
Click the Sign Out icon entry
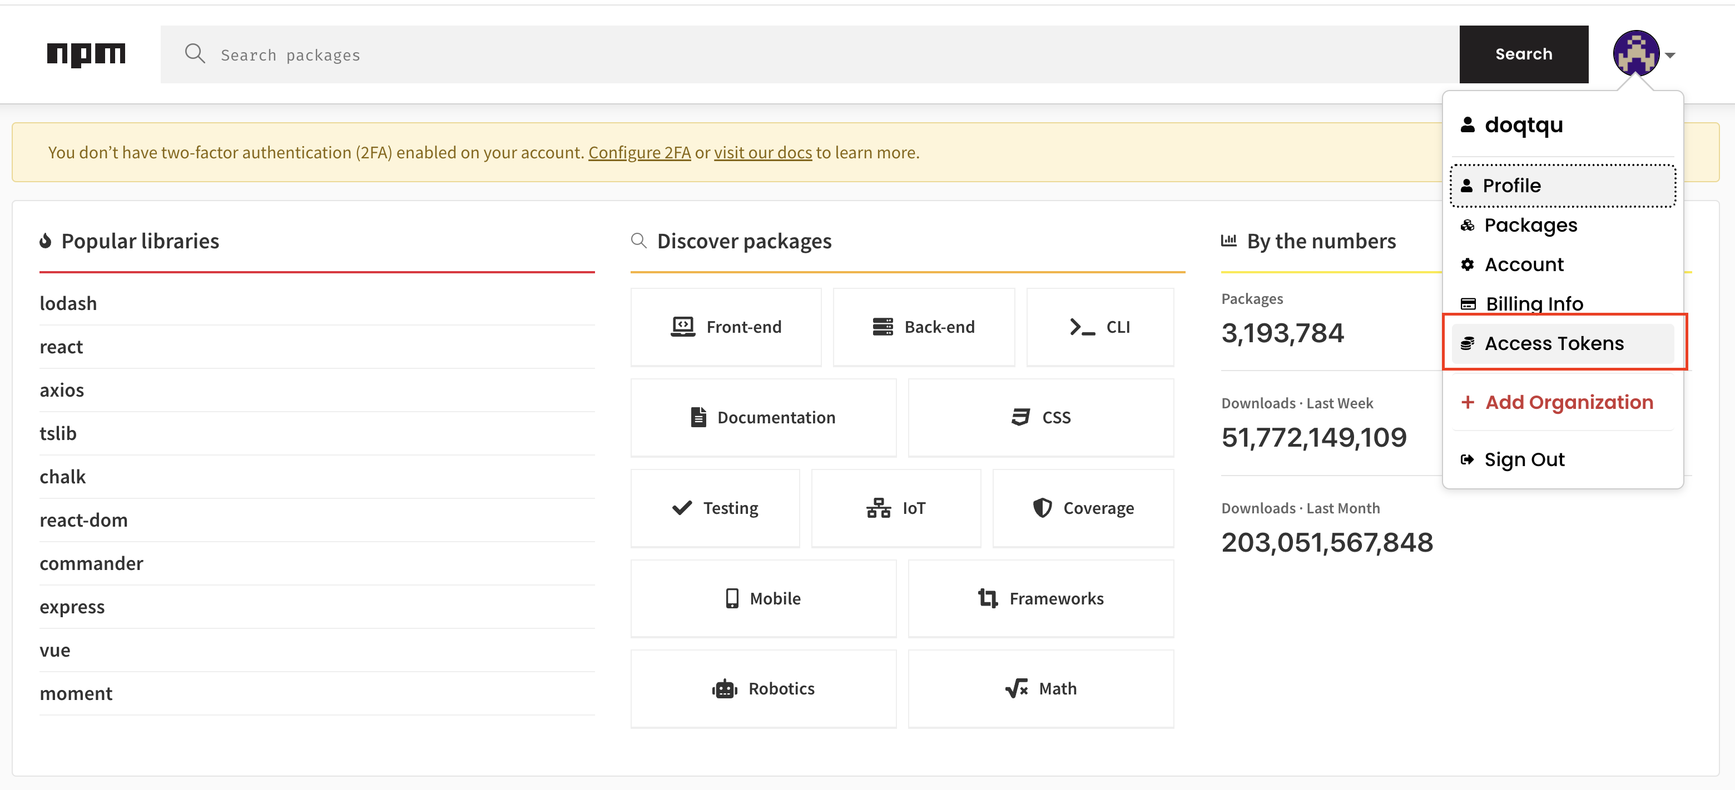(x=1468, y=459)
